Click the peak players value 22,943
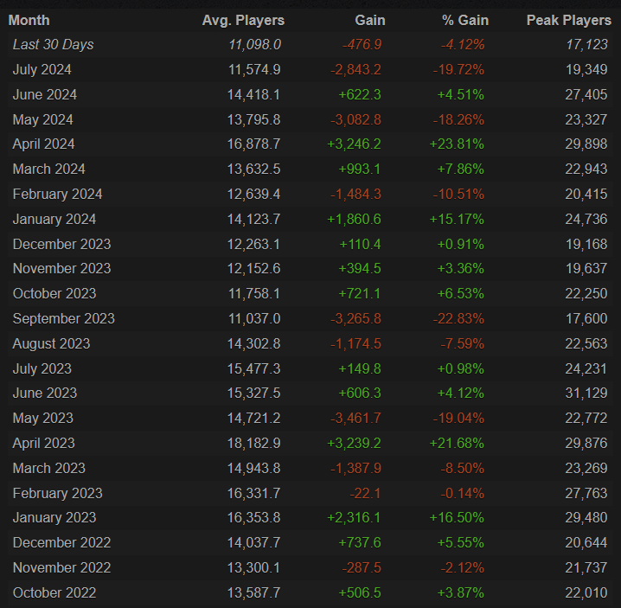 [x=586, y=170]
